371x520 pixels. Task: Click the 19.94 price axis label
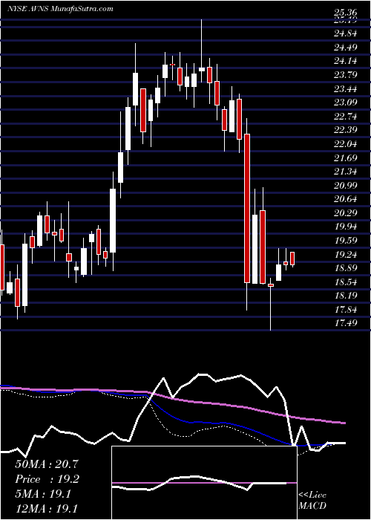point(346,227)
